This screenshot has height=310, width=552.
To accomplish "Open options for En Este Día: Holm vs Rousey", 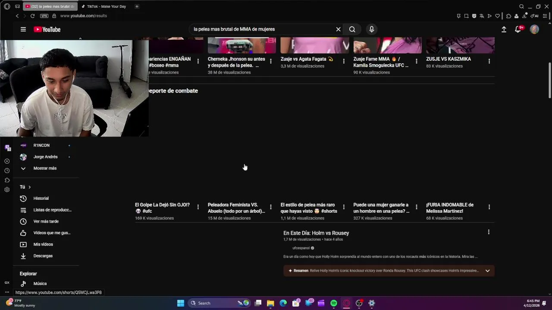I will [x=489, y=232].
